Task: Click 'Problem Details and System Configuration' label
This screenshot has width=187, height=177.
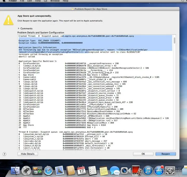Action: [41, 32]
